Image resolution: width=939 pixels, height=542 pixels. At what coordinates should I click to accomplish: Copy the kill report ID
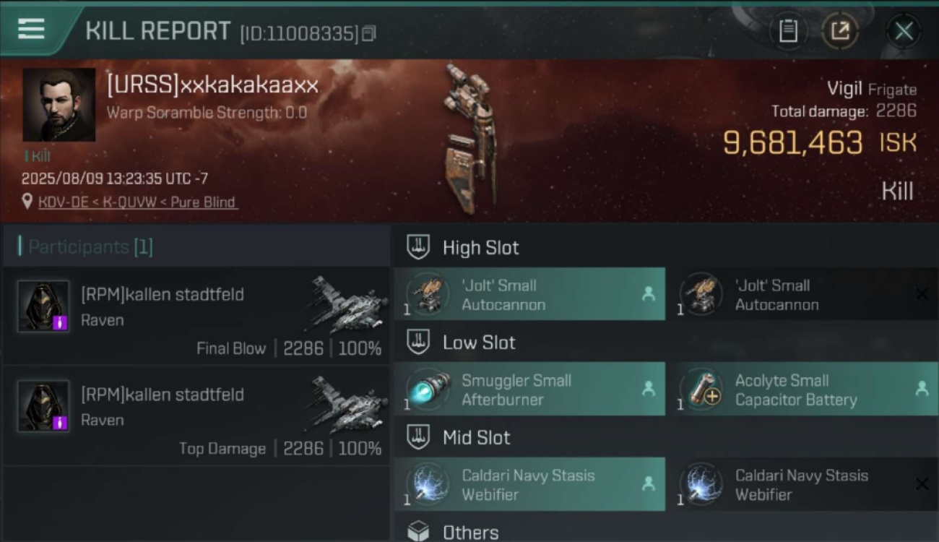pos(369,33)
